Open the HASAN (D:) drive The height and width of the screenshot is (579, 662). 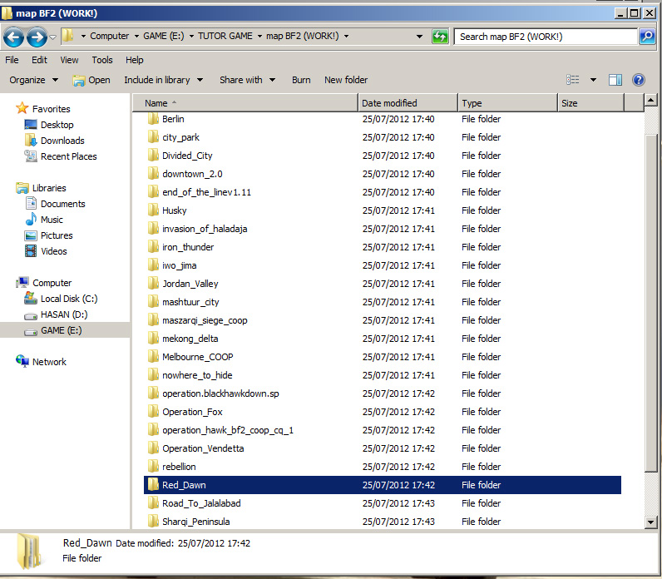pos(64,314)
